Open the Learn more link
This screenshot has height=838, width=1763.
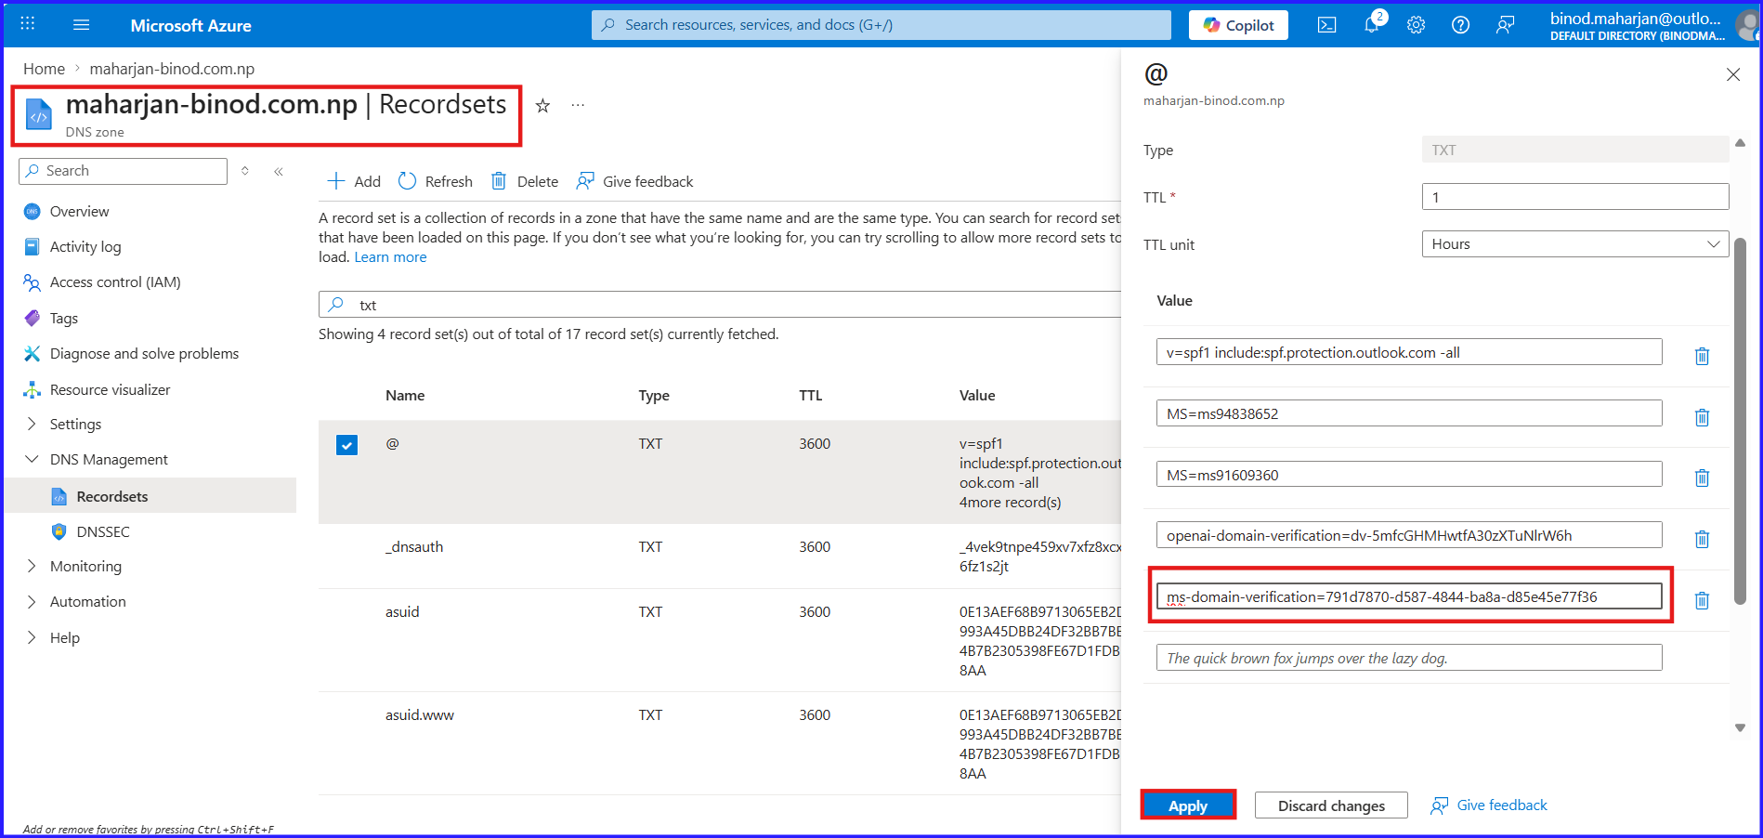click(x=390, y=256)
